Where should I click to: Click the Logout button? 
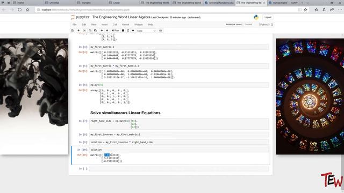coord(268,17)
